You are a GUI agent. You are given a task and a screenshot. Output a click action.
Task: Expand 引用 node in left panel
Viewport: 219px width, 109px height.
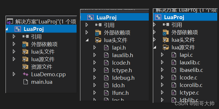pyautogui.click(x=14, y=37)
